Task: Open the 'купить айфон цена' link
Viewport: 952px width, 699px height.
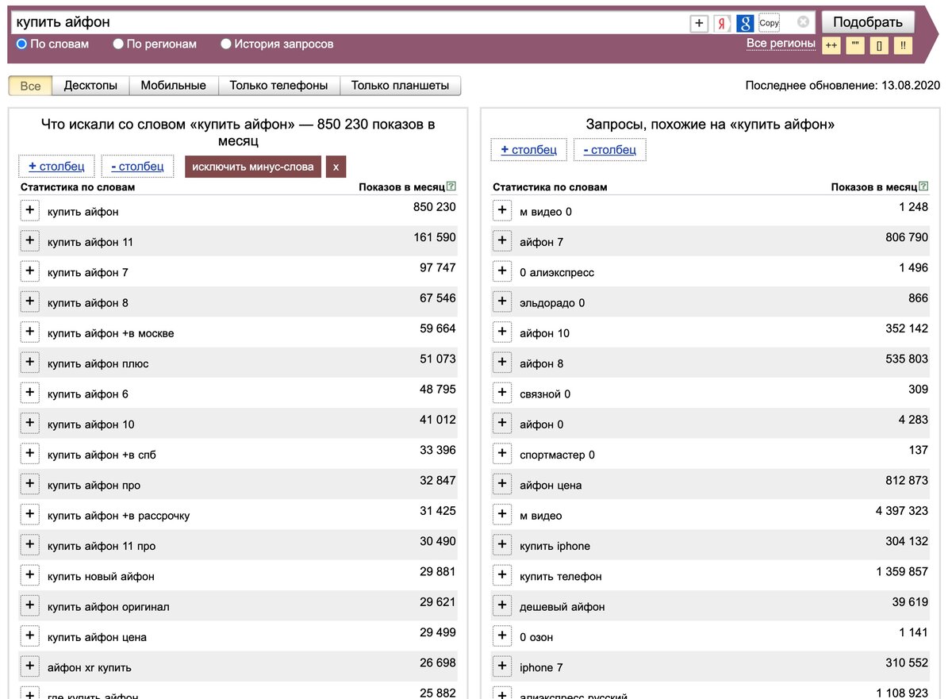Action: [97, 637]
